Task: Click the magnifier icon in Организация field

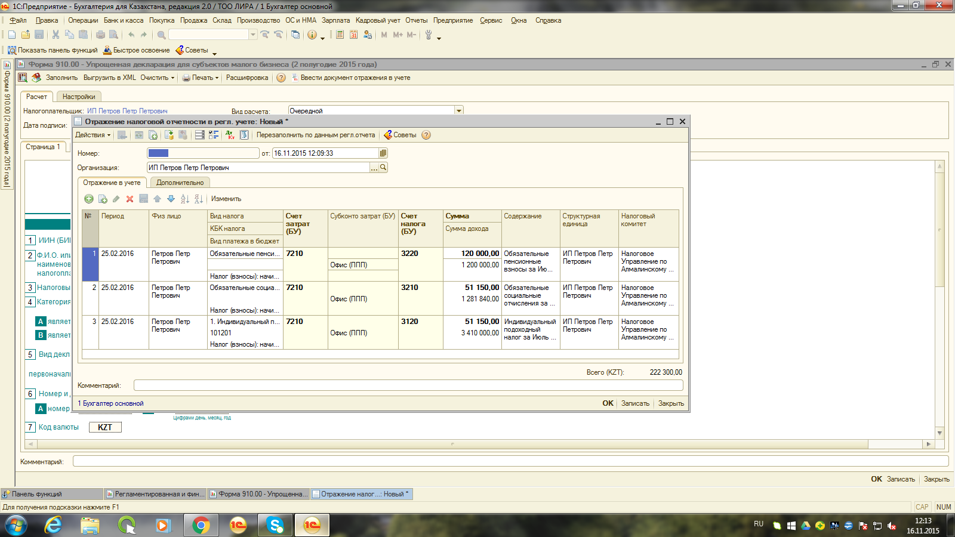Action: coord(383,168)
